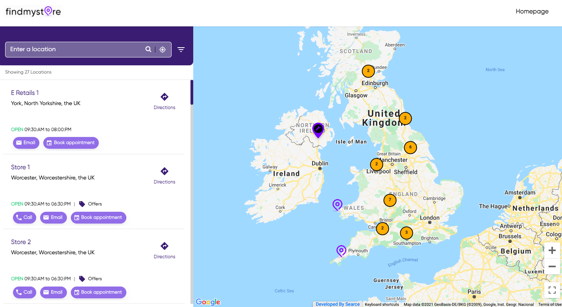562x307 pixels.
Task: Toggle fullscreen map view
Action: click(552, 290)
